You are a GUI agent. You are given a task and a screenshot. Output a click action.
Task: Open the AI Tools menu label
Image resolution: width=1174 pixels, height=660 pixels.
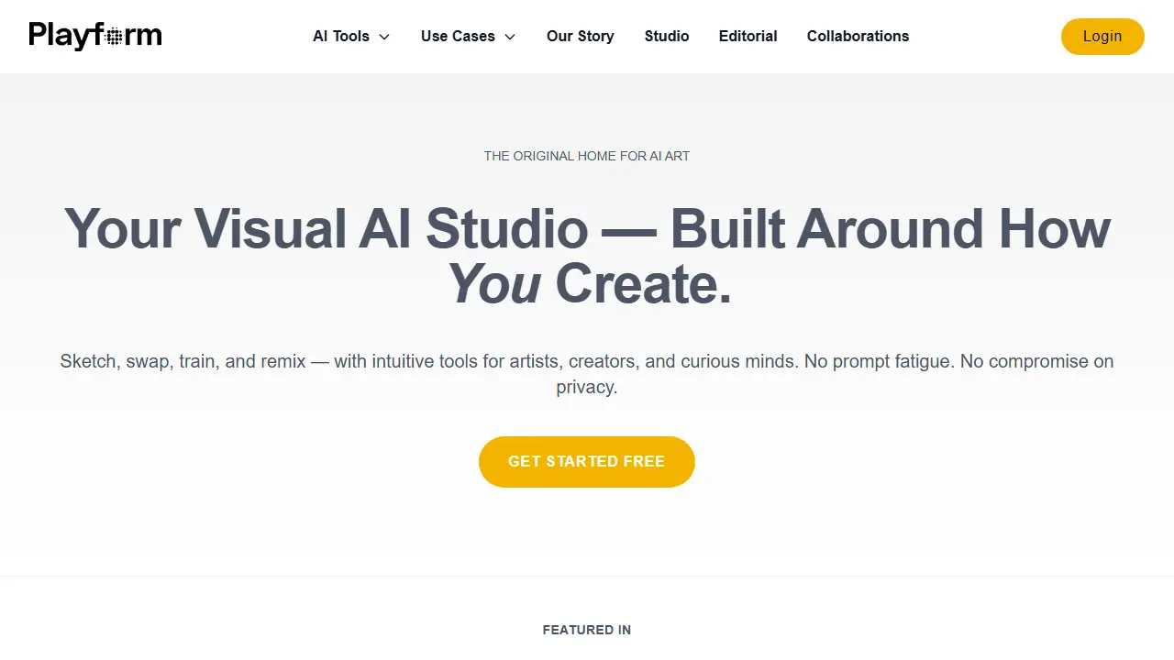point(341,37)
